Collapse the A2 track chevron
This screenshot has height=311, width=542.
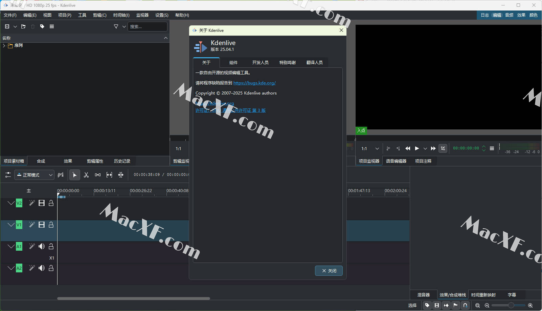[11, 268]
